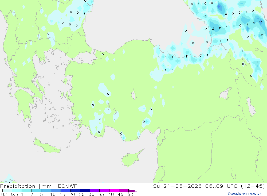The width and height of the screenshot is (267, 196).
Task: Click the '30' legend scale label
Action: click(x=92, y=194)
